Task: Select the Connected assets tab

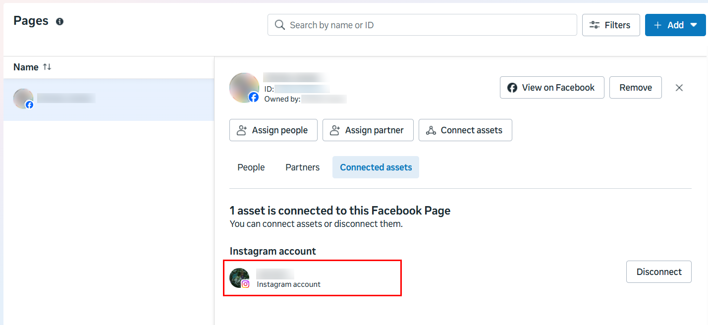Action: 376,167
